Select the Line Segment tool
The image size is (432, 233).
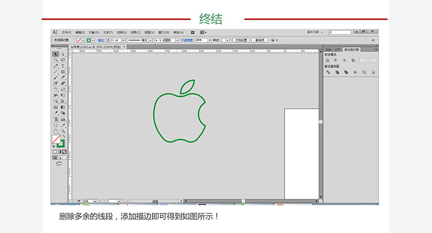tap(56, 72)
